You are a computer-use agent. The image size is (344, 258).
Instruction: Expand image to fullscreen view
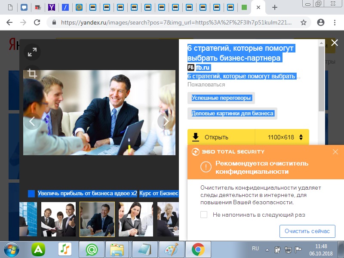pos(32,52)
